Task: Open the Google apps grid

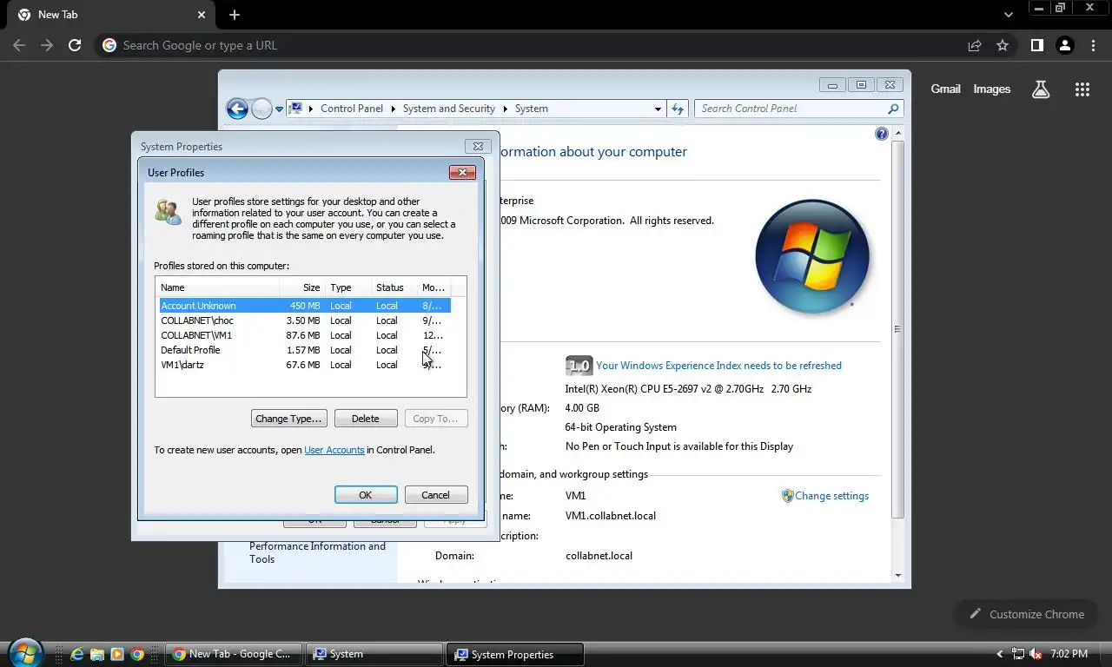Action: [1082, 89]
